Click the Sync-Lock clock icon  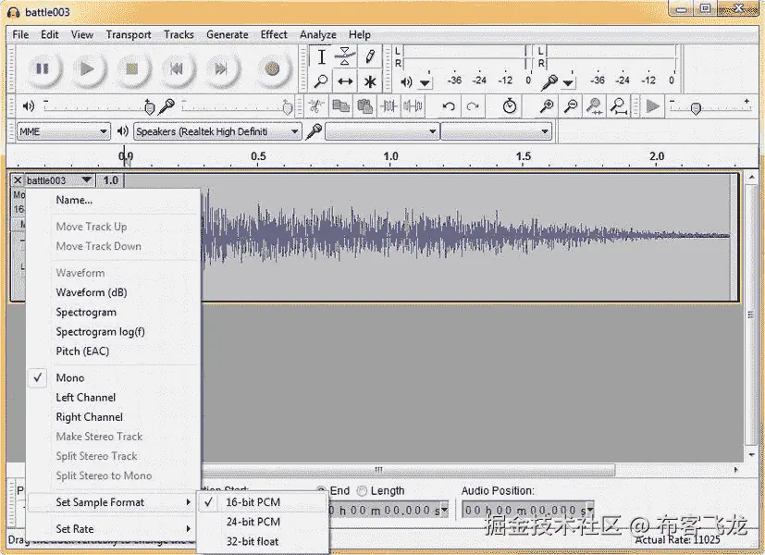pos(510,105)
